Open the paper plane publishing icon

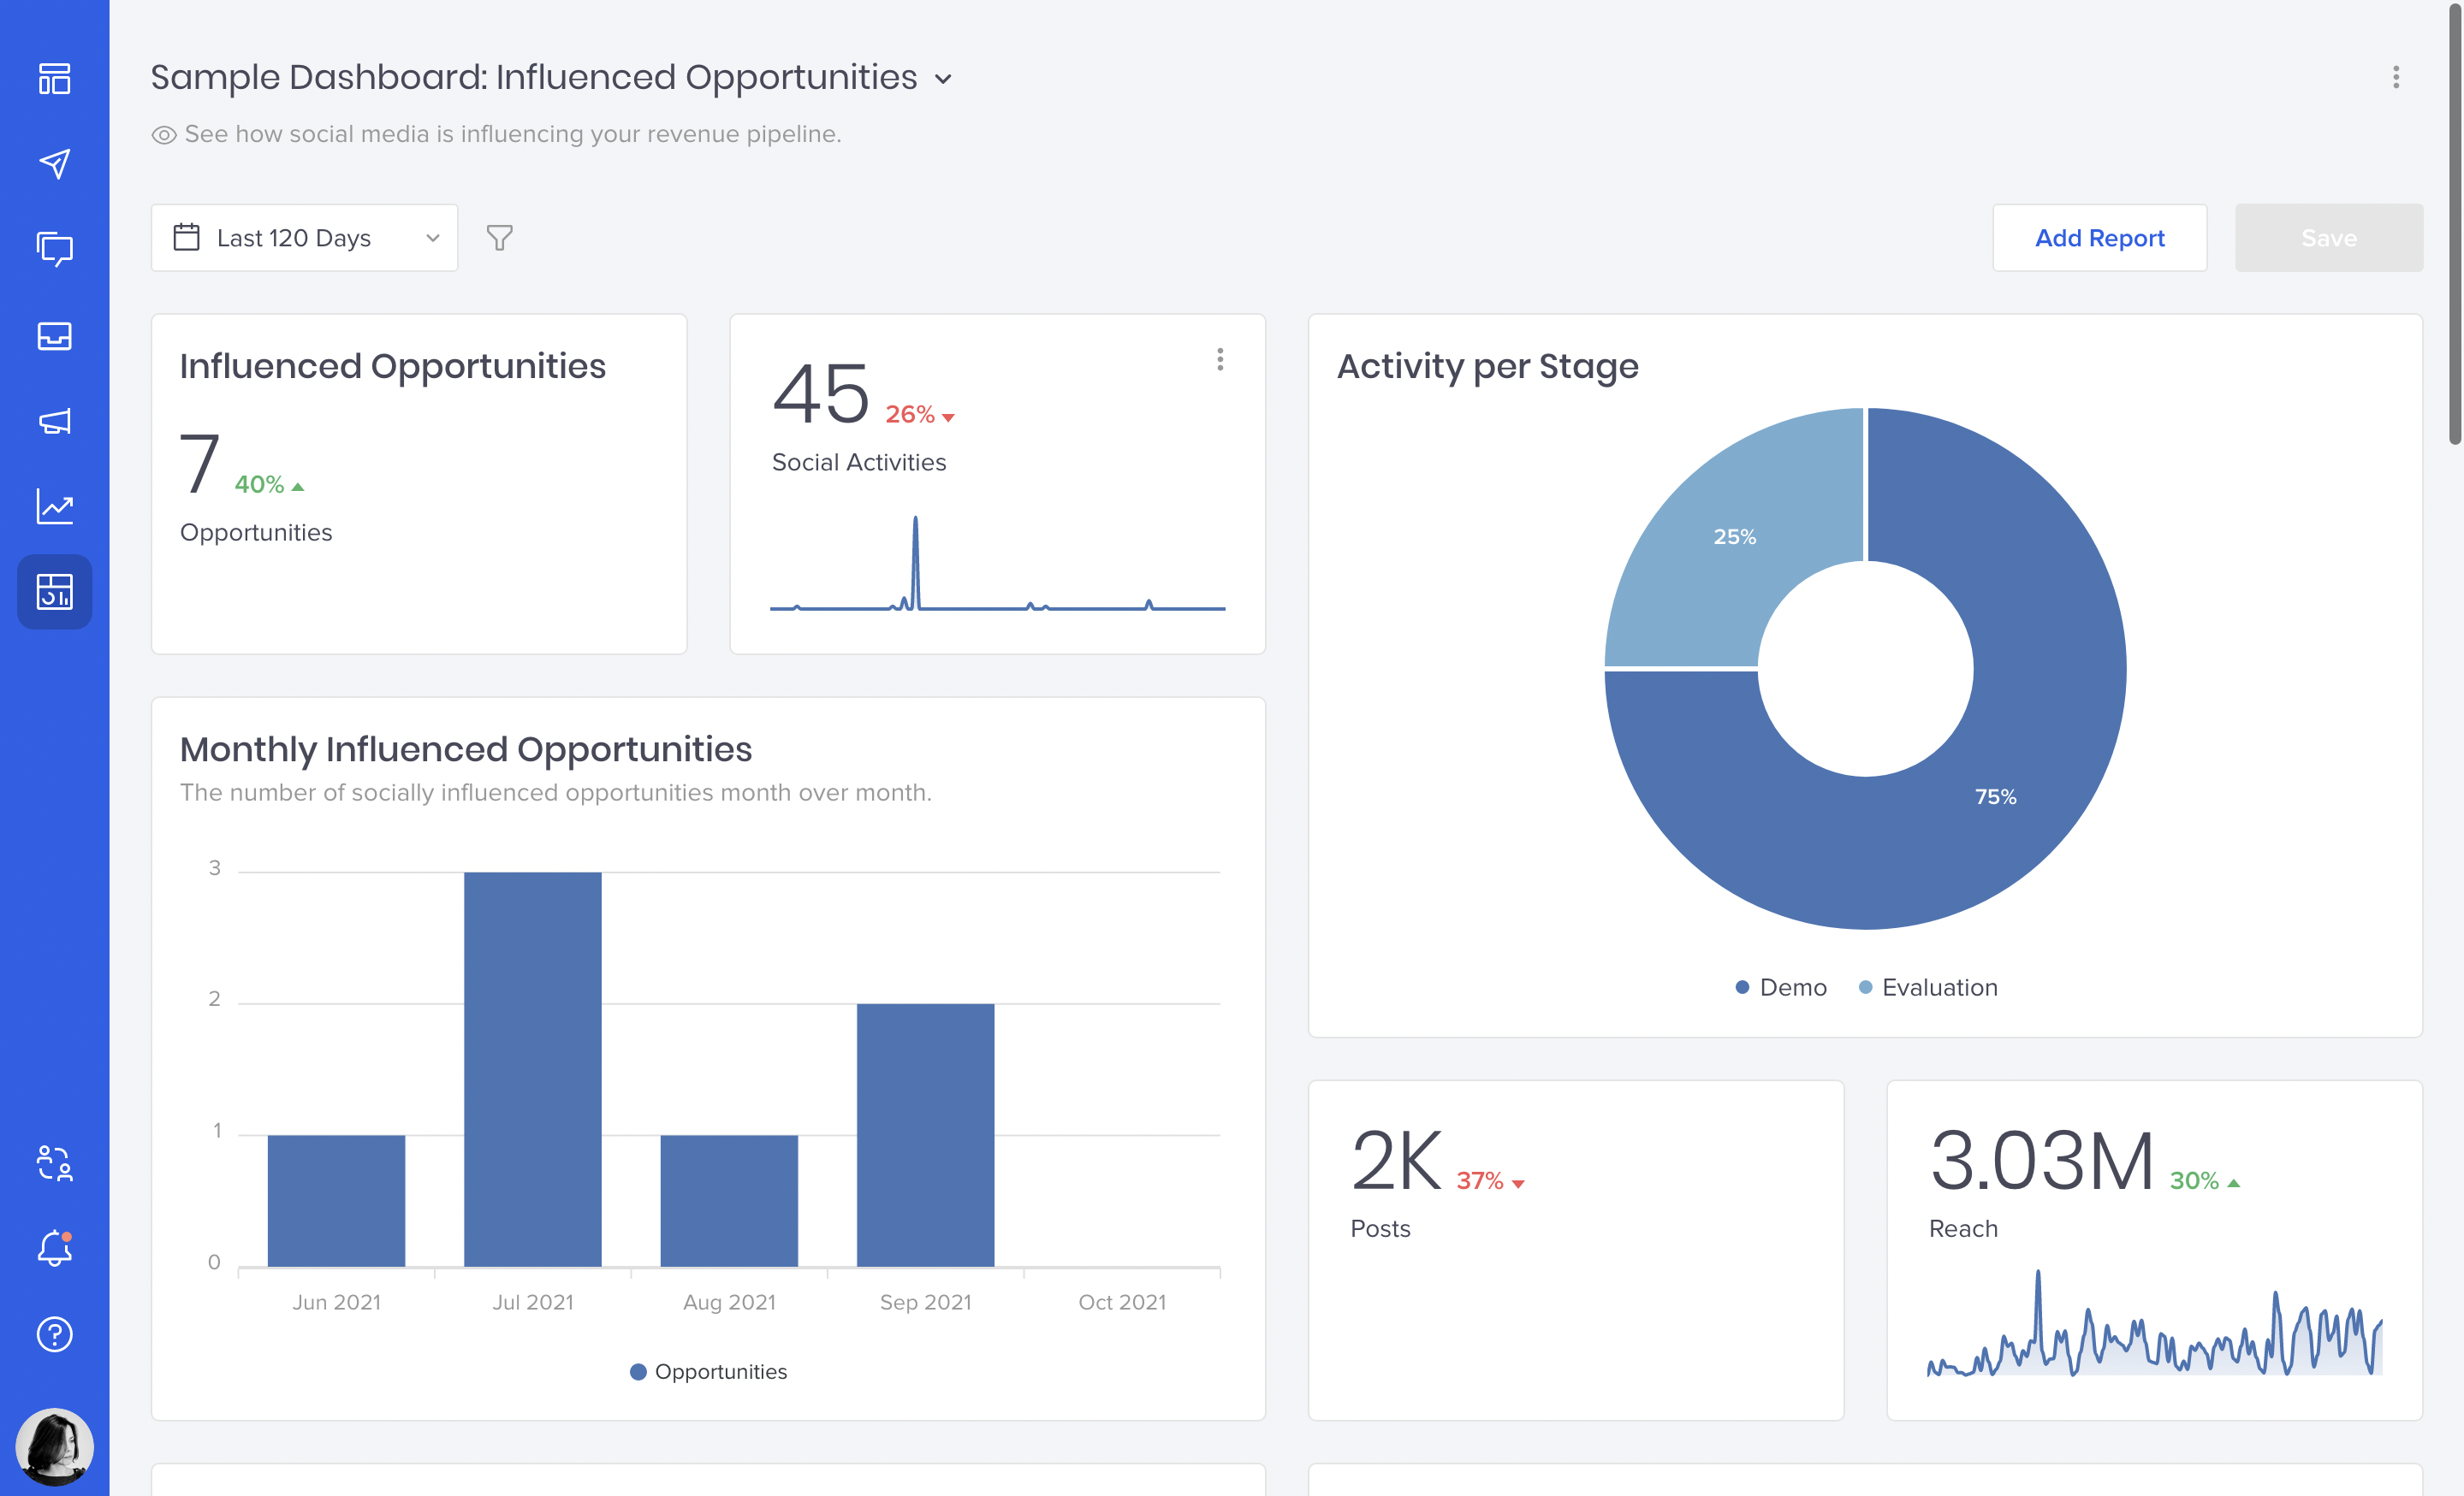[54, 164]
